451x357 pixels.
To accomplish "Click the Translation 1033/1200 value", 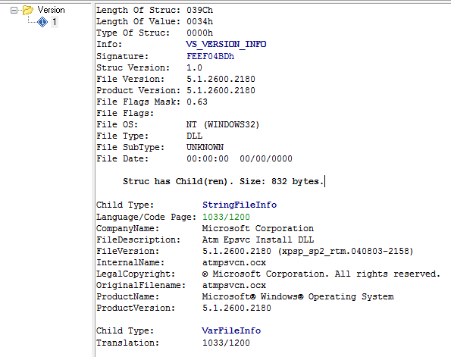I will pos(226,343).
